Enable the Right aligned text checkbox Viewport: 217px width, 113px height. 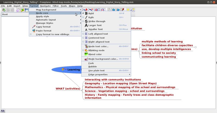83,42
